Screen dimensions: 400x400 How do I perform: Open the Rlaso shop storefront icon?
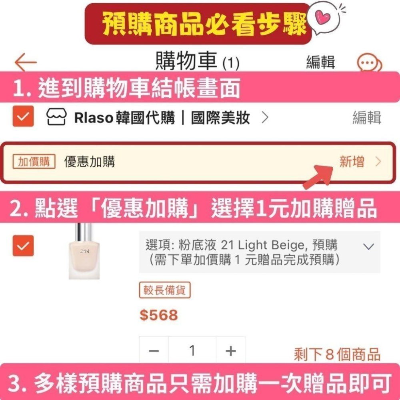[x=56, y=117]
